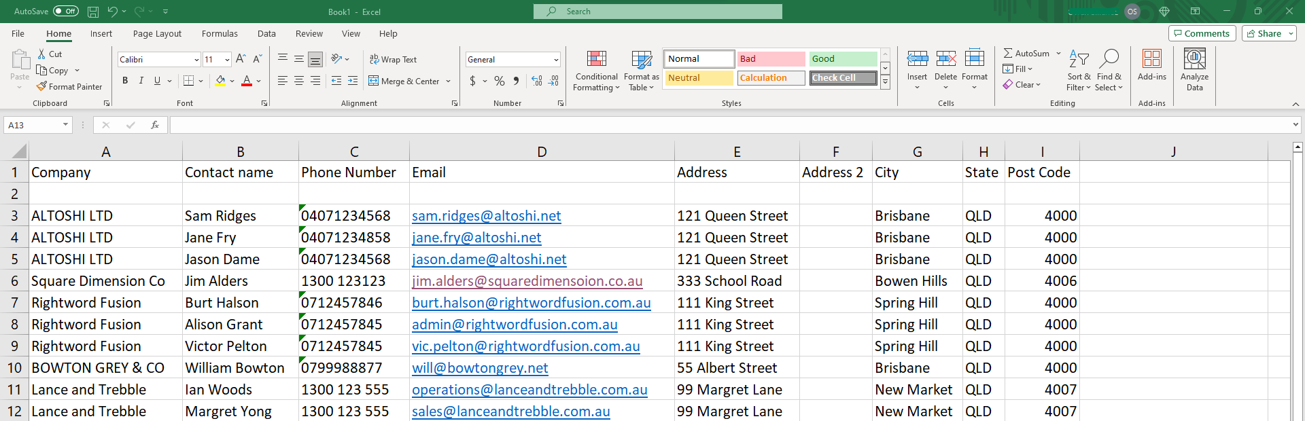The height and width of the screenshot is (421, 1305).
Task: Click Insert cells icon
Action: (x=918, y=59)
